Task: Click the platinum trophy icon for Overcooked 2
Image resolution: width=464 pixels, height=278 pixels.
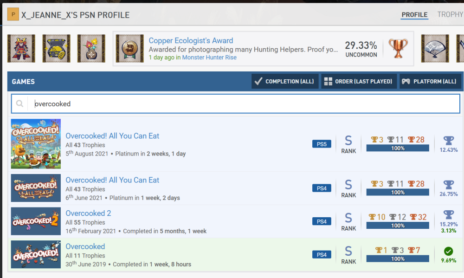Action: [x=448, y=215]
